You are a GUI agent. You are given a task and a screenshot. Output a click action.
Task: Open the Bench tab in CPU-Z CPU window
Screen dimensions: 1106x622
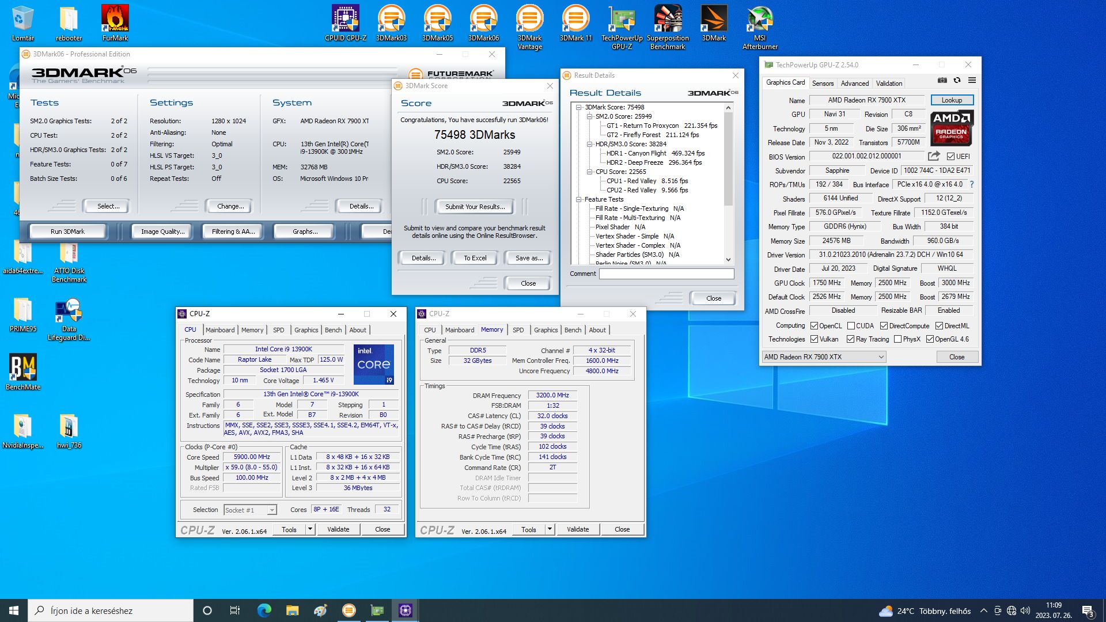333,330
